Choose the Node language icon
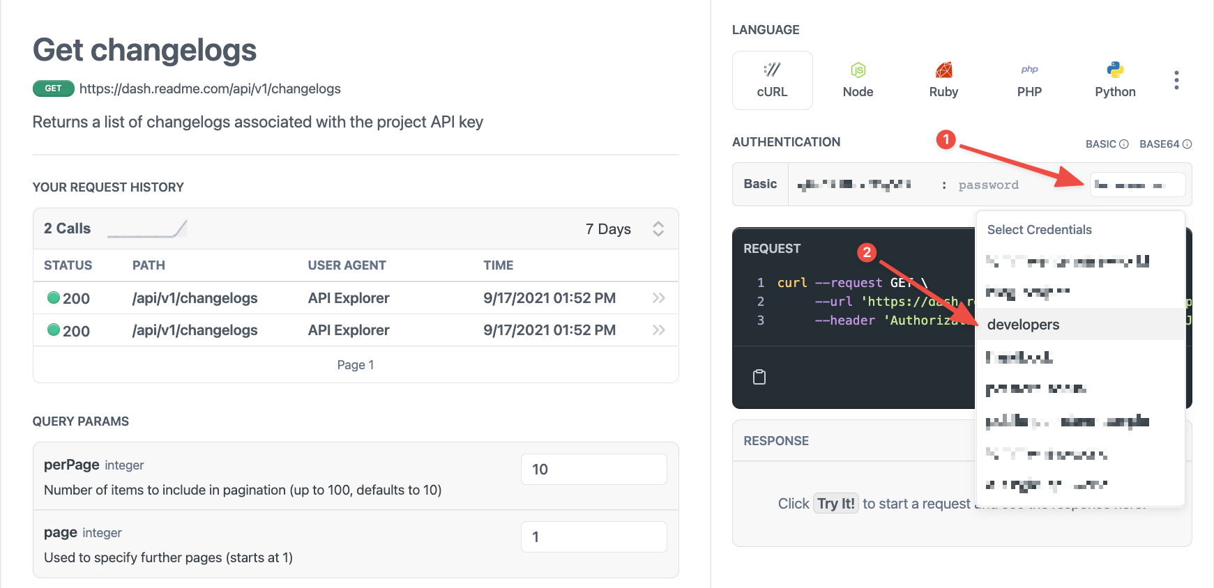The width and height of the screenshot is (1214, 588). point(858,70)
